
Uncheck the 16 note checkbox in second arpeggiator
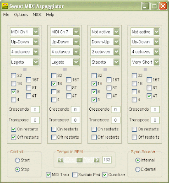click(x=54, y=84)
